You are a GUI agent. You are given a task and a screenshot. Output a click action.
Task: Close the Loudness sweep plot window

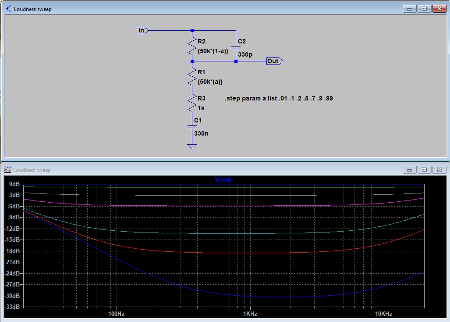[x=439, y=170]
